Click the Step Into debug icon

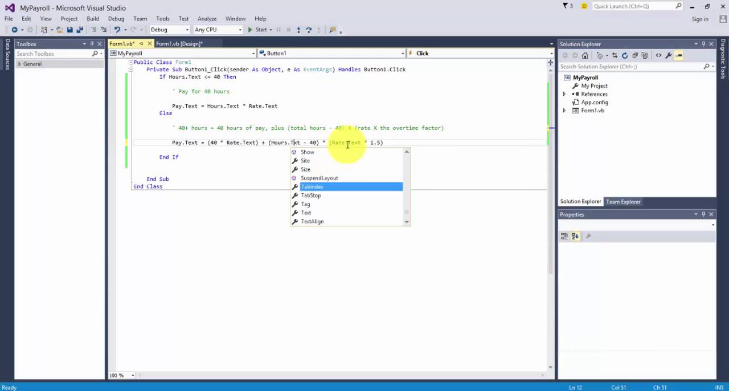(x=298, y=30)
